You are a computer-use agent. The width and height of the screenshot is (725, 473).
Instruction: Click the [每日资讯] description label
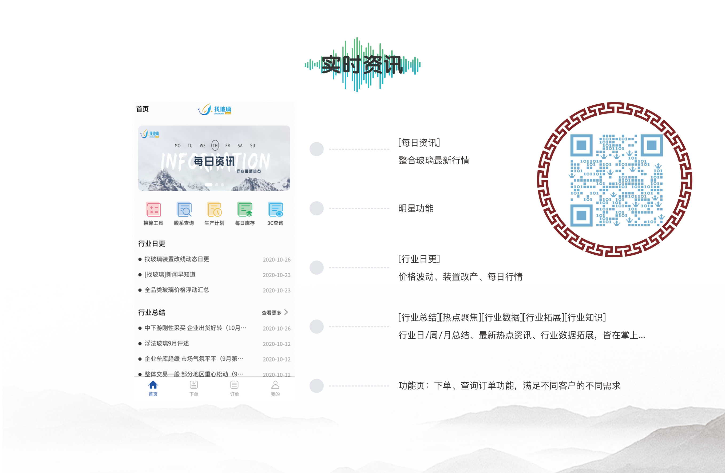click(x=419, y=142)
